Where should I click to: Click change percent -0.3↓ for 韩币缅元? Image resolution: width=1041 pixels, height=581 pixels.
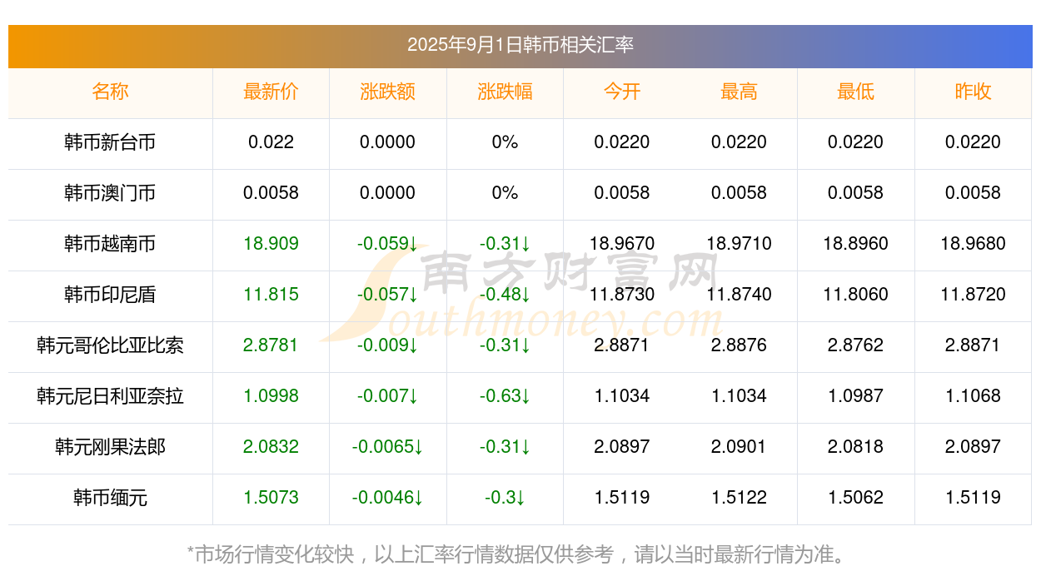[505, 498]
